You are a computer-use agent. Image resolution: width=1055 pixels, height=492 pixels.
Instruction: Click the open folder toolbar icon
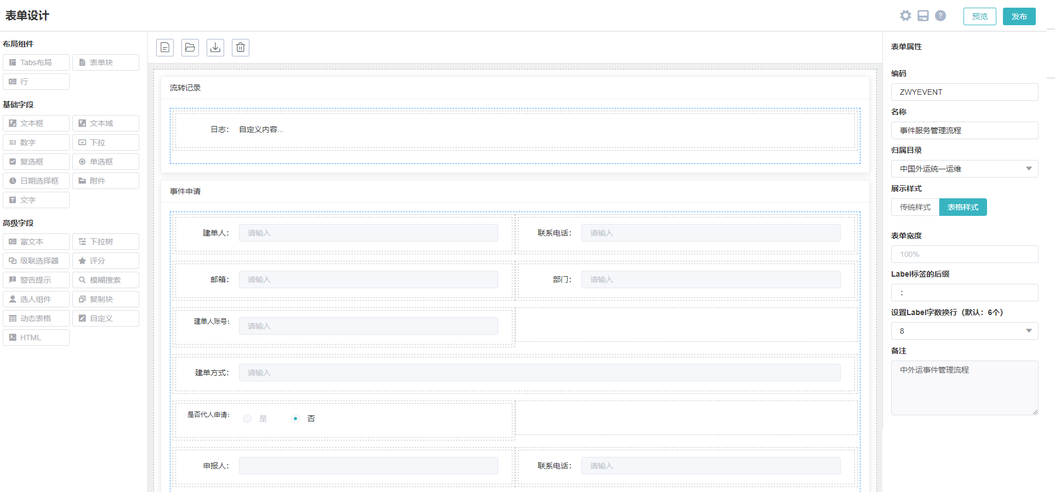point(190,48)
